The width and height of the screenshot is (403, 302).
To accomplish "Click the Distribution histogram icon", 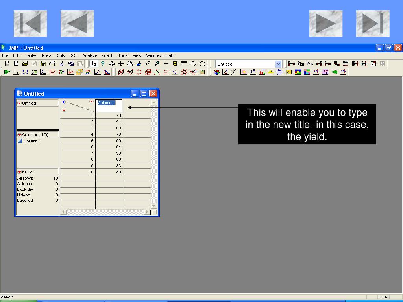I will click(7, 72).
